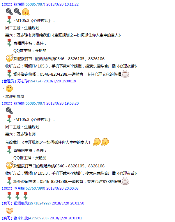The width and height of the screenshot is (175, 222).
Task: Click the first clapping emoji after 贵人》
Action: click(x=97, y=142)
